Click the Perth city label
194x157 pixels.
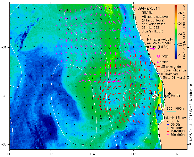click(175, 96)
